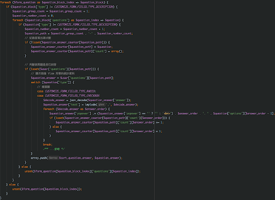Click the $decode_answer = json_decode line
This screenshot has height=200, width=275.
click(87, 100)
